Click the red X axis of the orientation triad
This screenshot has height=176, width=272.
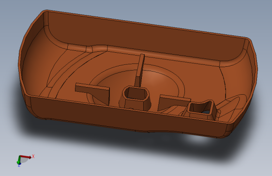[x=26, y=157]
